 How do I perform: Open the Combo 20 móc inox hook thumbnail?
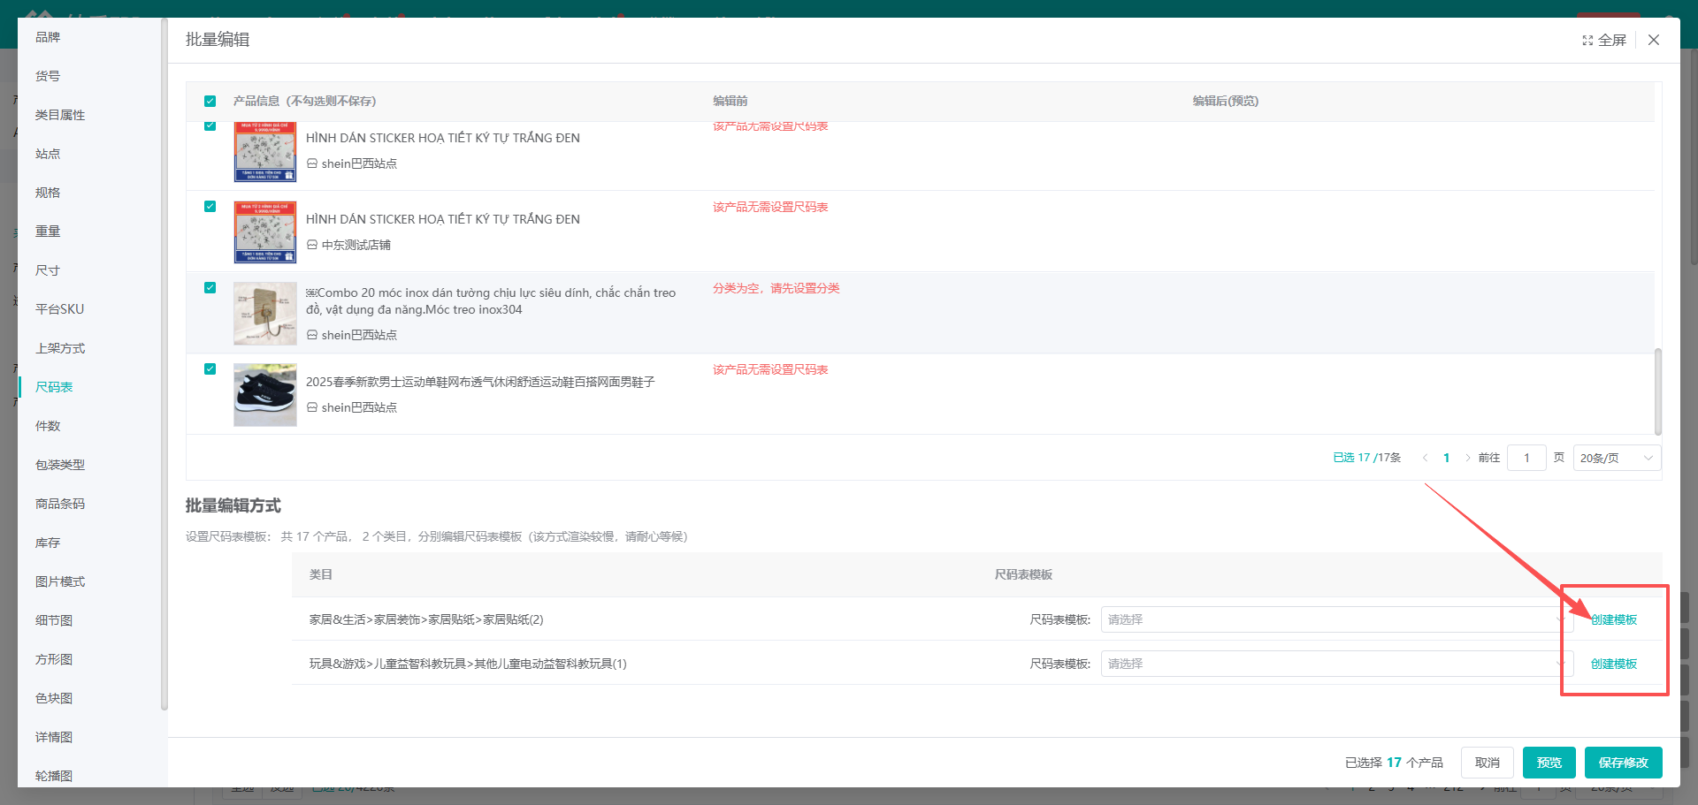pyautogui.click(x=265, y=314)
